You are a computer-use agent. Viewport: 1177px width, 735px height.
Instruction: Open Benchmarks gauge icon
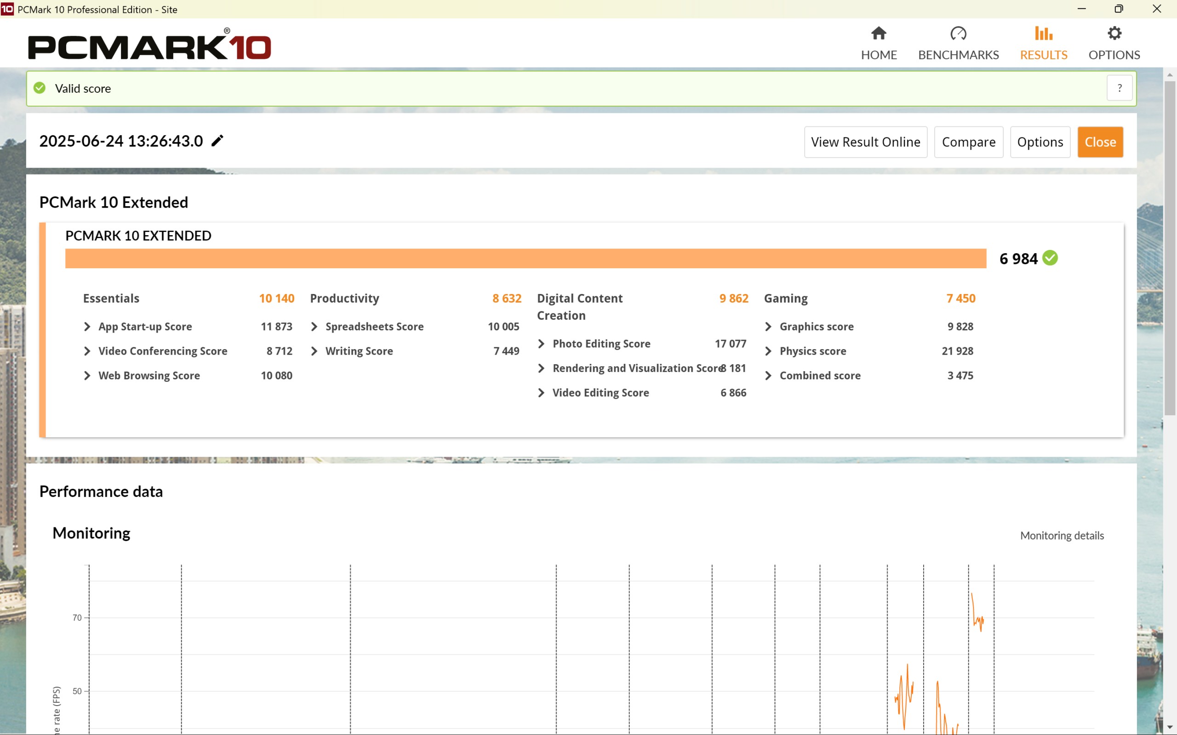958,34
